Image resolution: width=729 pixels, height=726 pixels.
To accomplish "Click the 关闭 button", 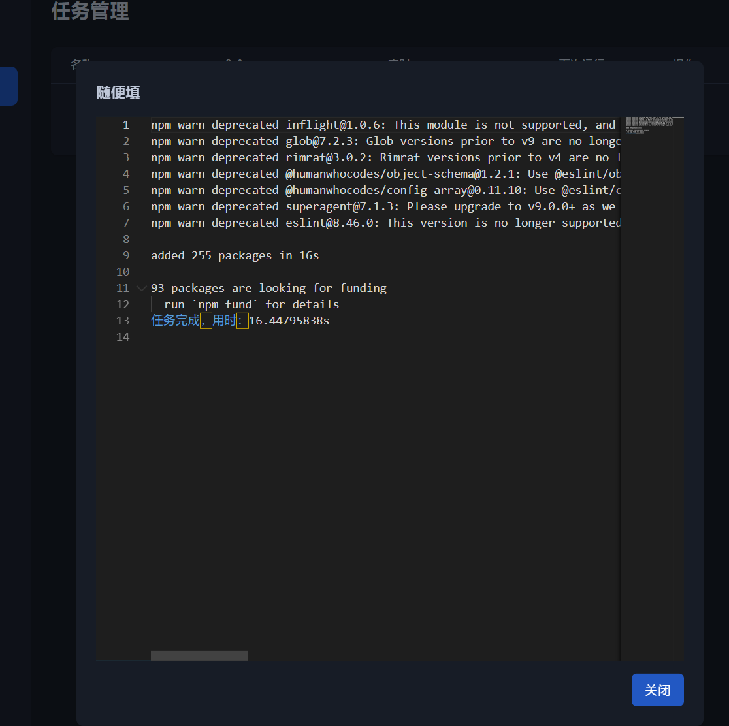I will pos(657,689).
